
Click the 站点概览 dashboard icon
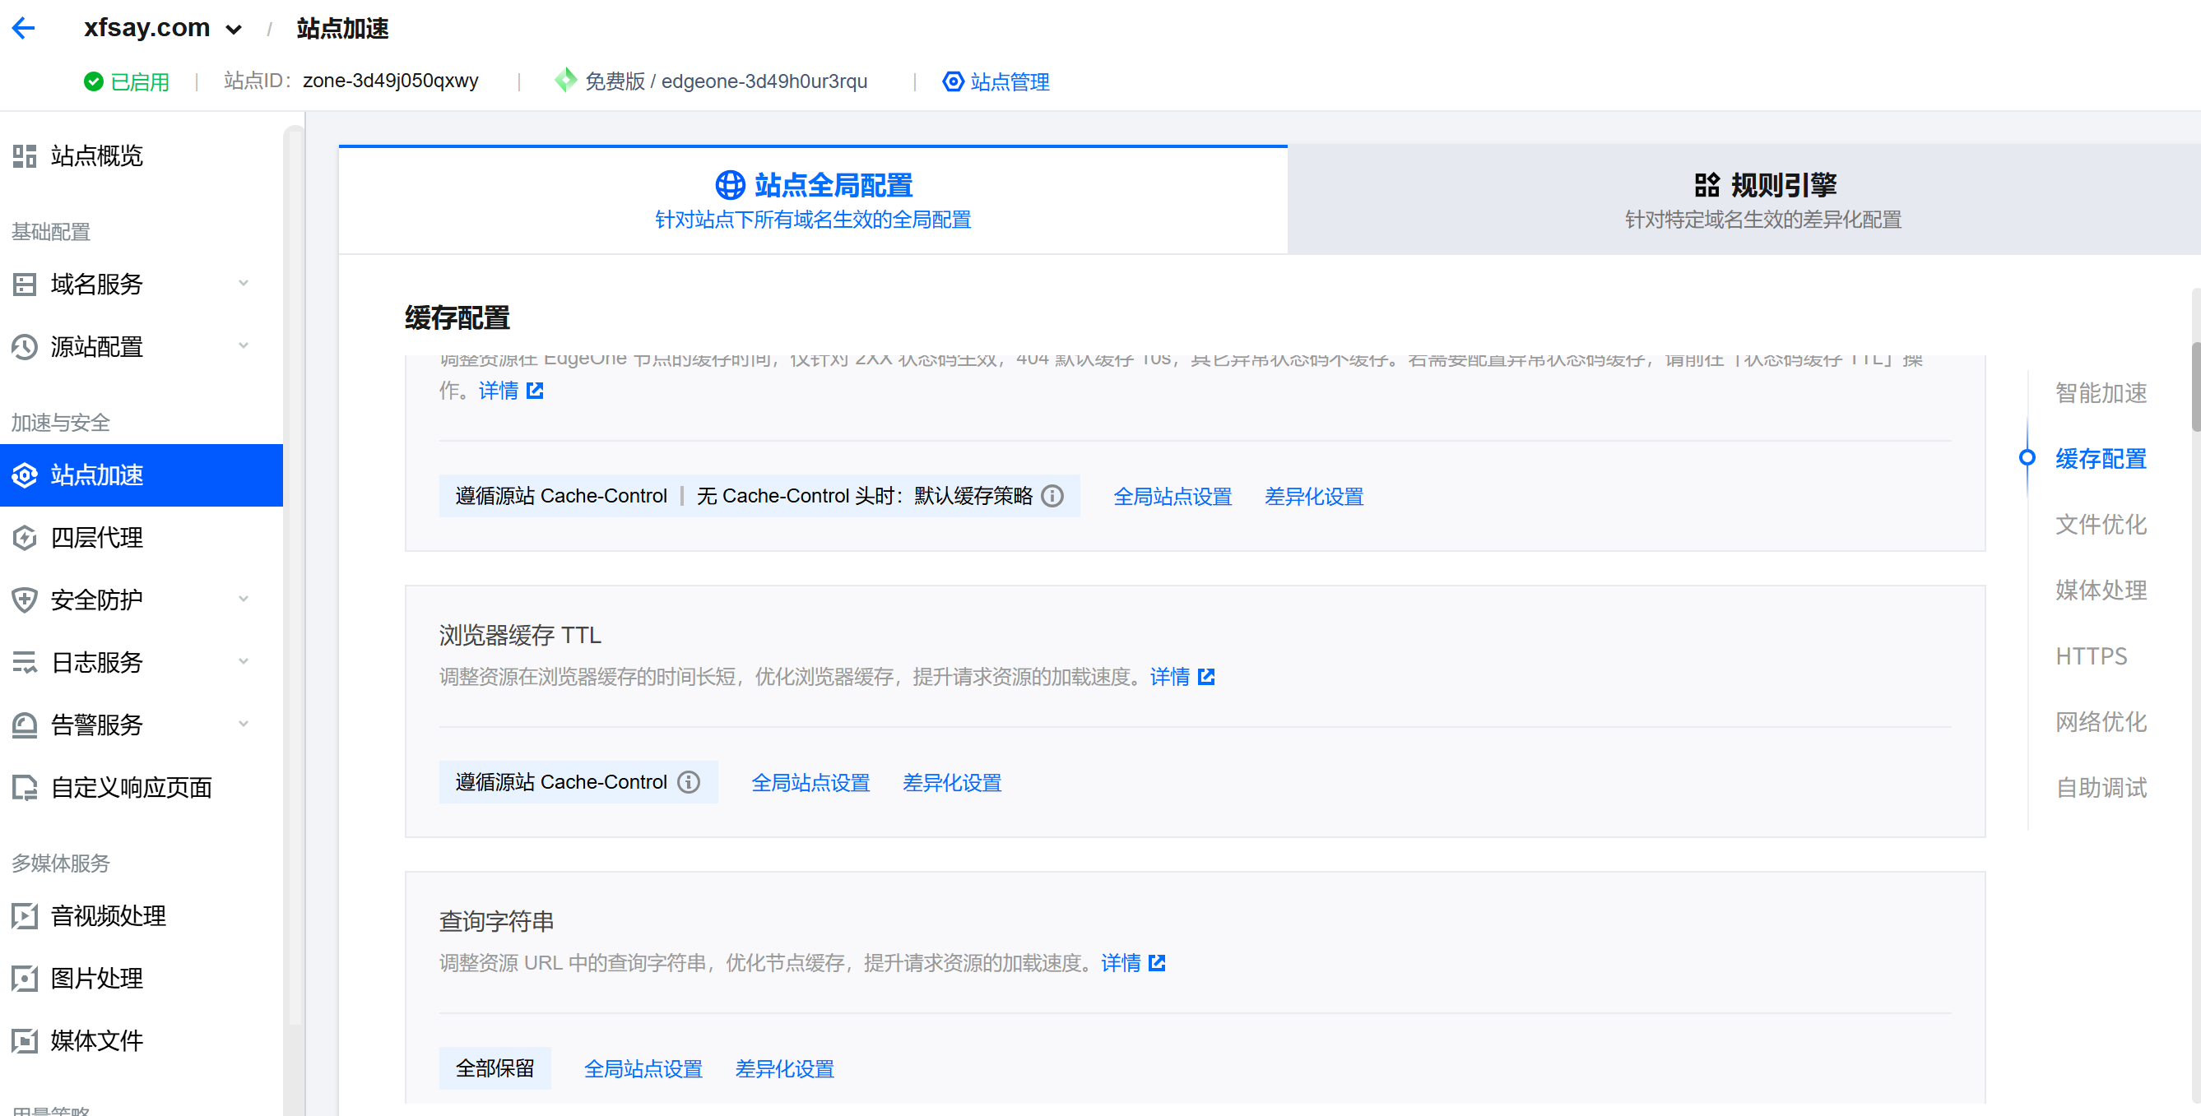25,156
